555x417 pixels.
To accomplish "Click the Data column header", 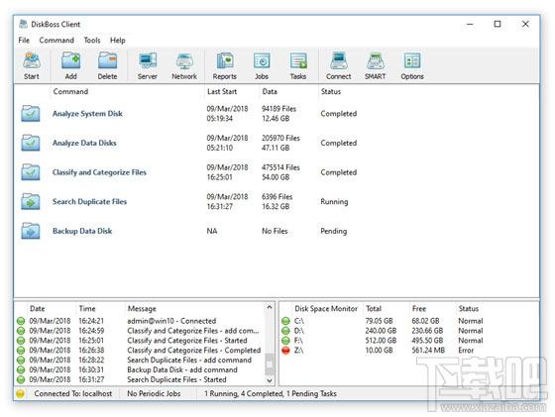I will click(270, 91).
